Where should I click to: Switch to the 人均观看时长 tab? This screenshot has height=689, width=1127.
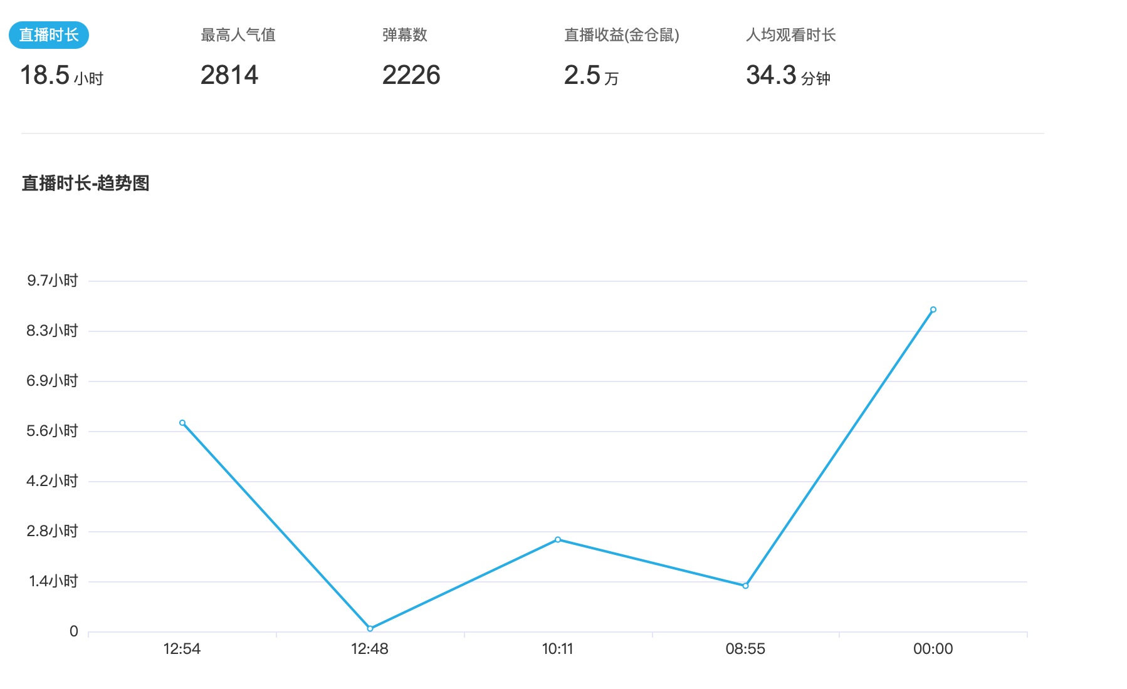coord(790,35)
